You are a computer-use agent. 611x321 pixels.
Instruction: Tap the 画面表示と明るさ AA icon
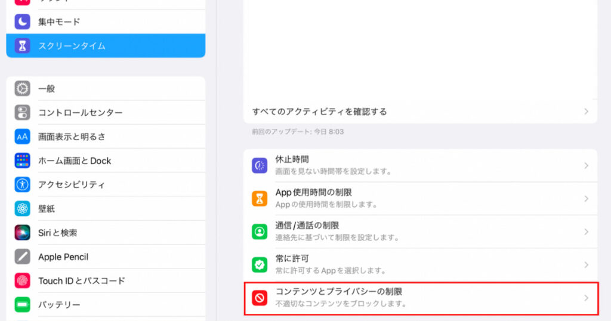[22, 137]
